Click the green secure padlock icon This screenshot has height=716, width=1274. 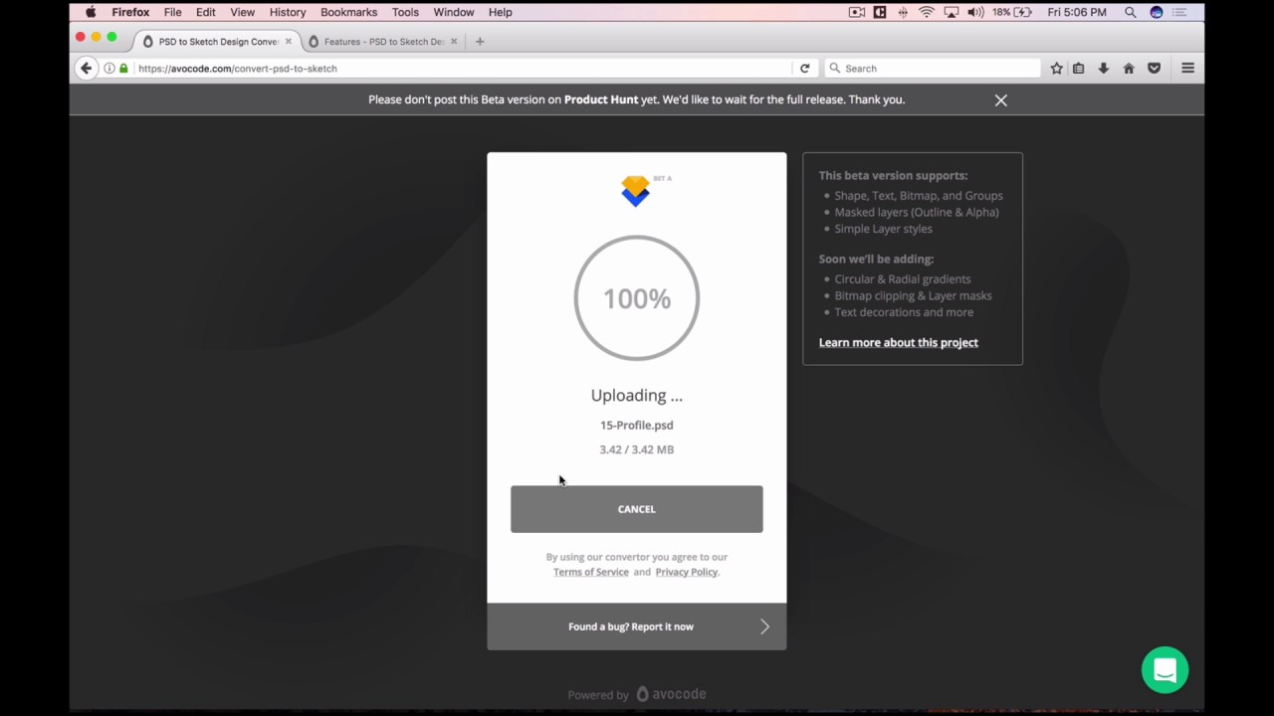124,69
